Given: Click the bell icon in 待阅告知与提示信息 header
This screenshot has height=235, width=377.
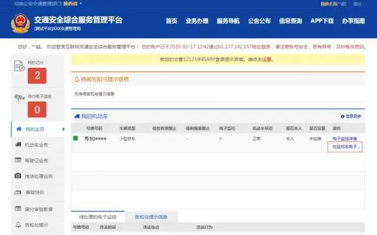Looking at the screenshot, I should coord(77,80).
